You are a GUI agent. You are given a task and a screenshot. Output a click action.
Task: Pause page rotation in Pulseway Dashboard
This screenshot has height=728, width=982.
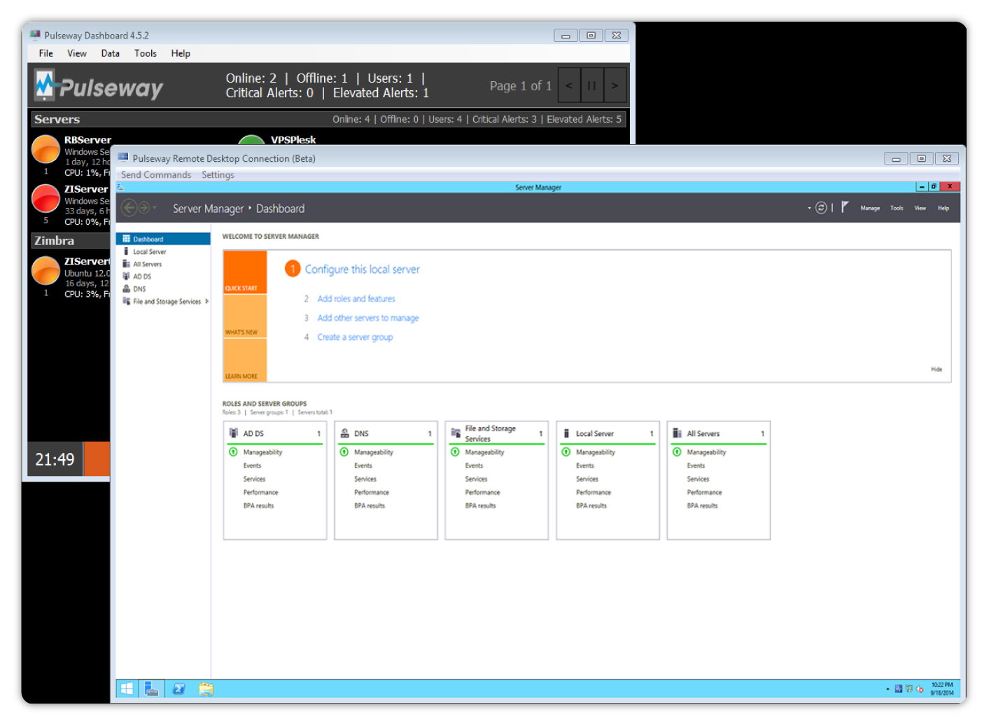point(591,86)
